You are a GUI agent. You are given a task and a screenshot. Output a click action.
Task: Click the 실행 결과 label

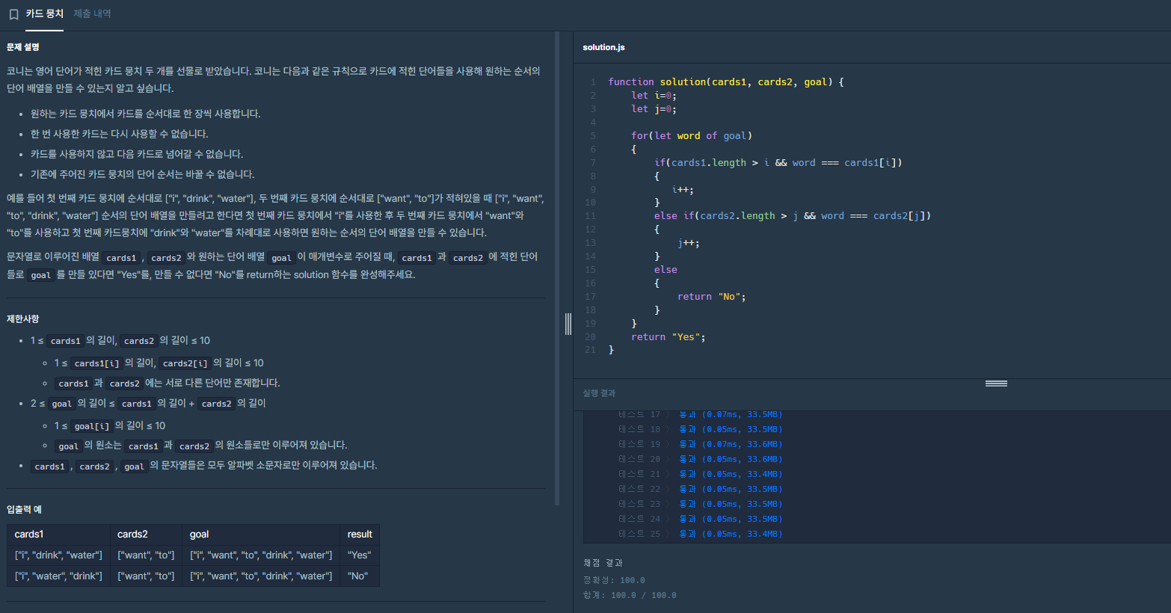pos(599,393)
